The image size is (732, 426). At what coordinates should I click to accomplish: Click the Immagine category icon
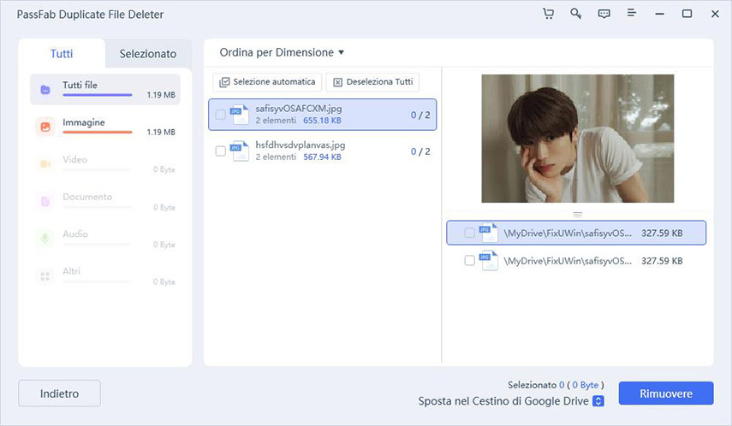click(45, 127)
